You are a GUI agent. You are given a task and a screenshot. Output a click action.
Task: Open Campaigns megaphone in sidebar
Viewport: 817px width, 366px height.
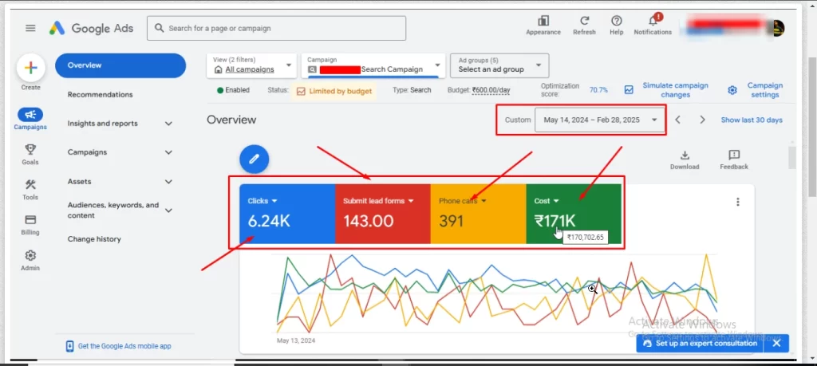pyautogui.click(x=30, y=115)
